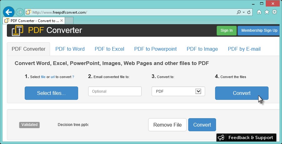Click Convert next to Decision tree.pptx
The width and height of the screenshot is (282, 144).
pos(202,125)
